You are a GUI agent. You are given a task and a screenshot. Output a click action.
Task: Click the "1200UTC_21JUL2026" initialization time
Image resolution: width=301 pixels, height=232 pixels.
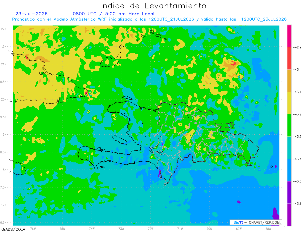(171, 19)
